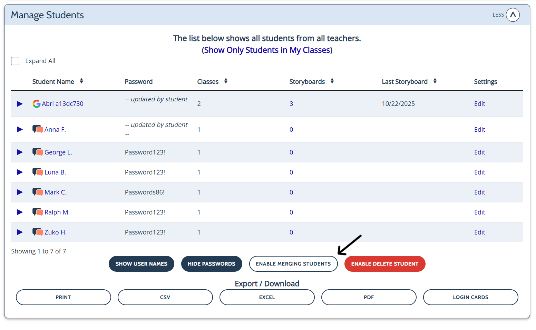Edit settings for Mark C.
This screenshot has height=330, width=536.
479,192
